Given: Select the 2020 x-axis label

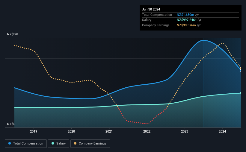Looking at the screenshot, I should click(71, 131).
